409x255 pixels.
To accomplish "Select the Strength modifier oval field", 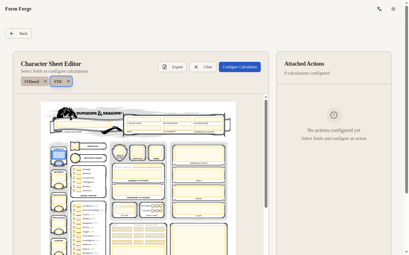I will [59, 164].
